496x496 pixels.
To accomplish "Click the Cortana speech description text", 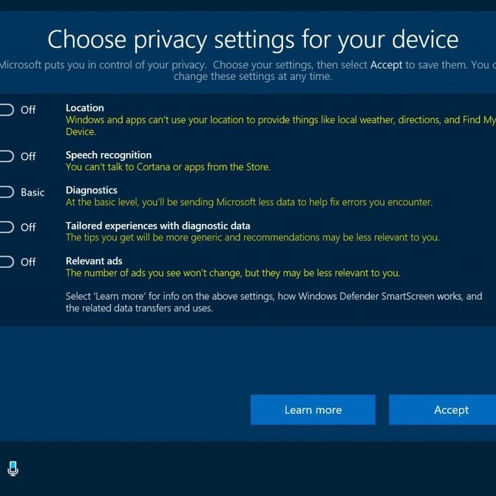I will click(x=167, y=167).
